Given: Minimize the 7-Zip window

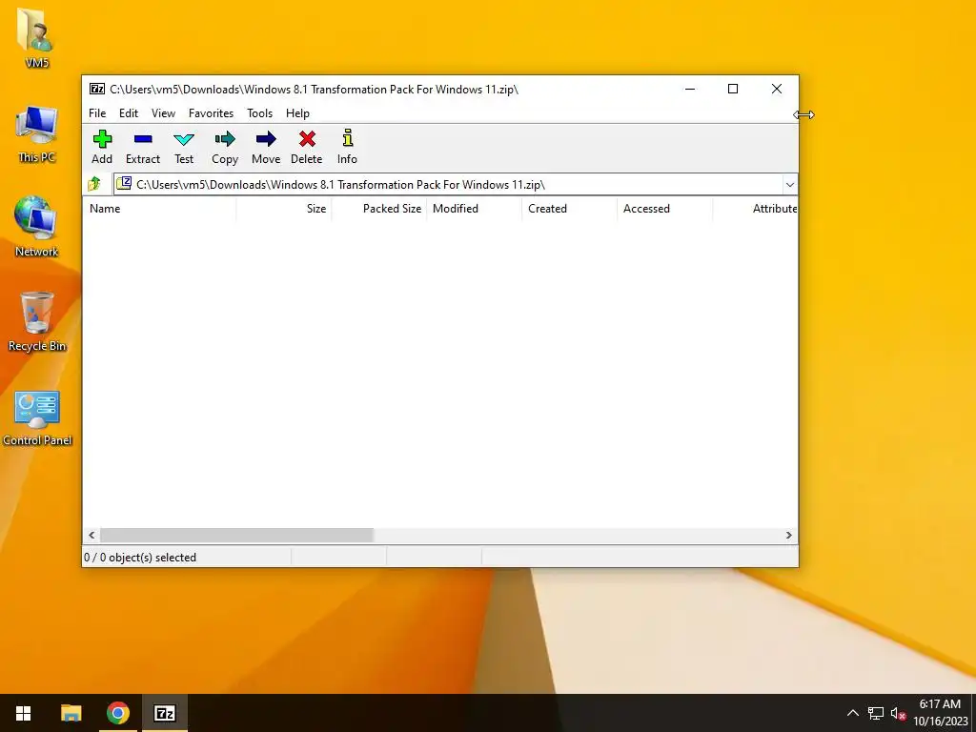Looking at the screenshot, I should (x=690, y=89).
